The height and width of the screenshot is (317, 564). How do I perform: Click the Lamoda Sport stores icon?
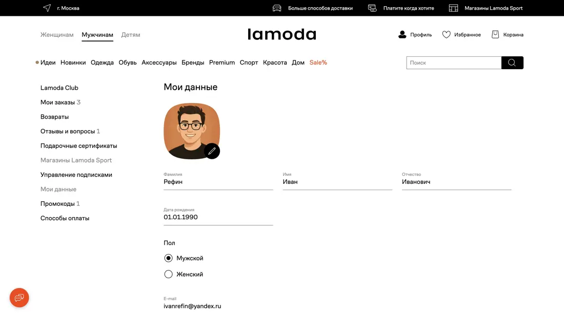pyautogui.click(x=453, y=8)
